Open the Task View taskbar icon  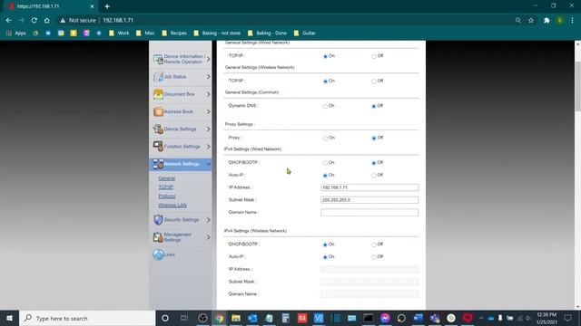pos(184,318)
